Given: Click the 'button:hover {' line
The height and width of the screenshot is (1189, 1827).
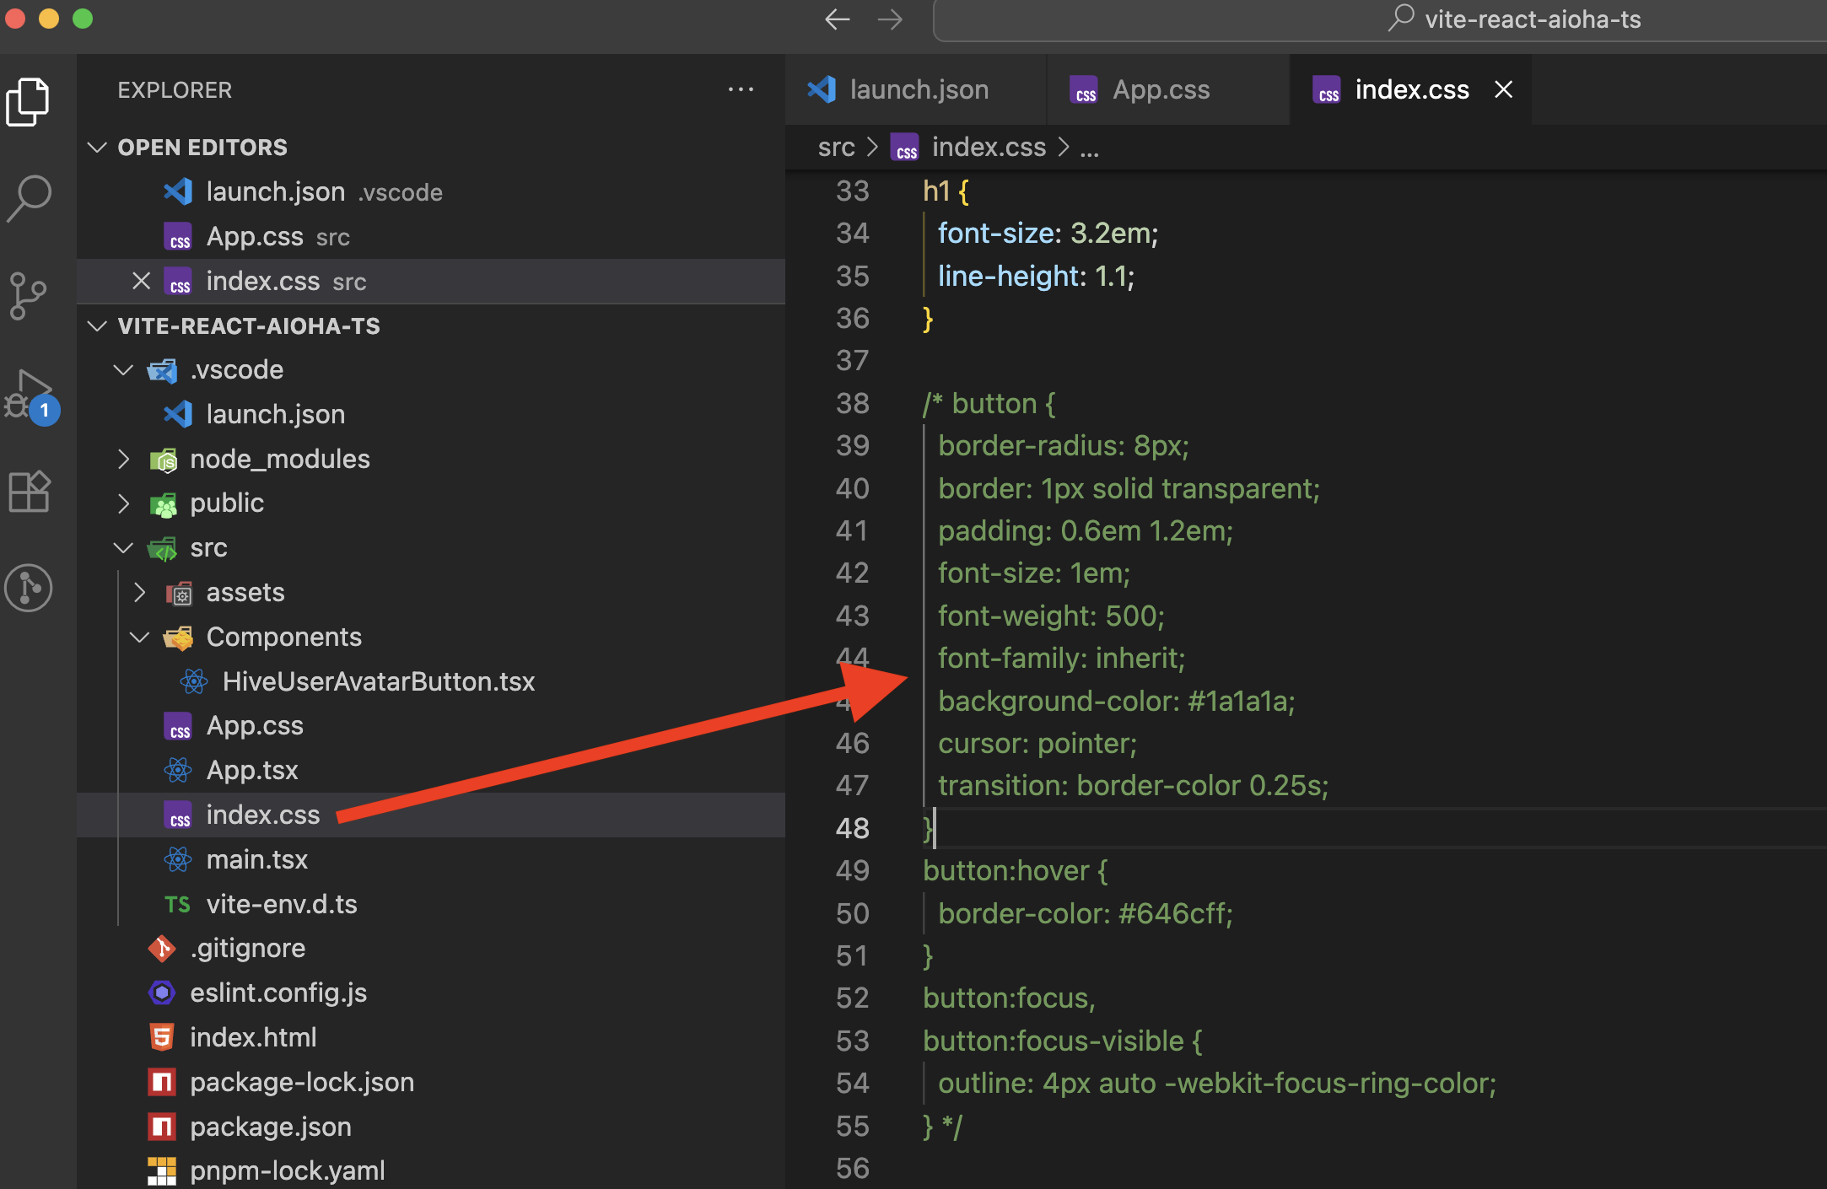Looking at the screenshot, I should (1016, 871).
